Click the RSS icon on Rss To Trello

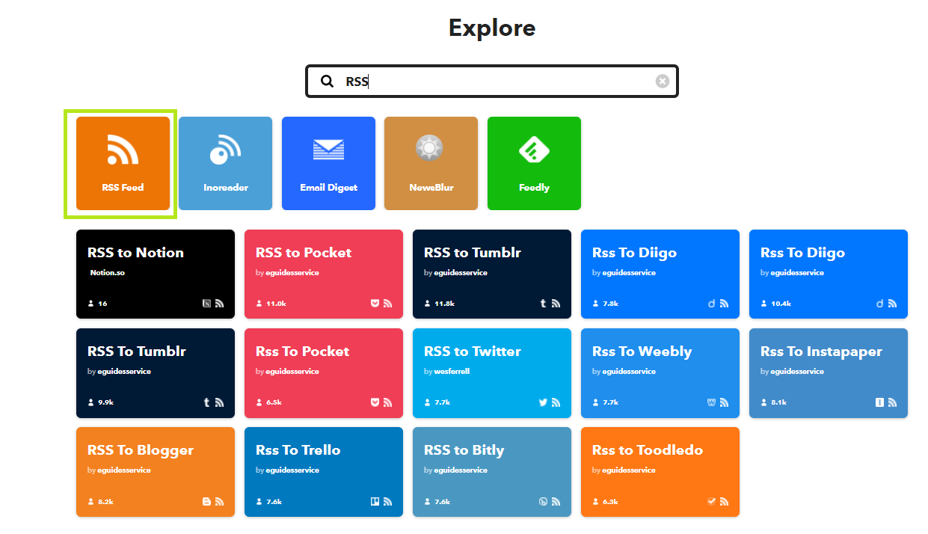(x=387, y=501)
